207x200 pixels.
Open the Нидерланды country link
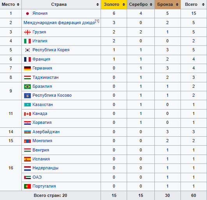click(45, 168)
